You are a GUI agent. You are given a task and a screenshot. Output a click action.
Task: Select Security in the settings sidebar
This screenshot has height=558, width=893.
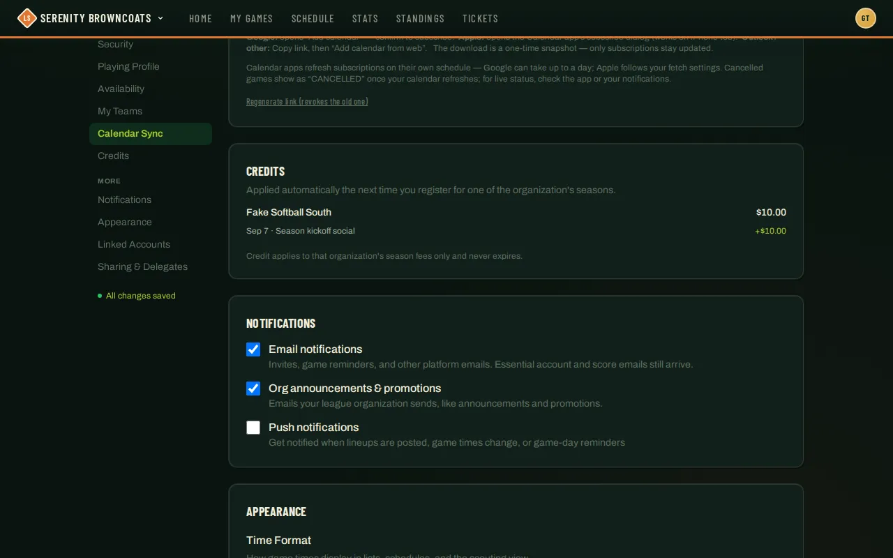tap(151, 44)
